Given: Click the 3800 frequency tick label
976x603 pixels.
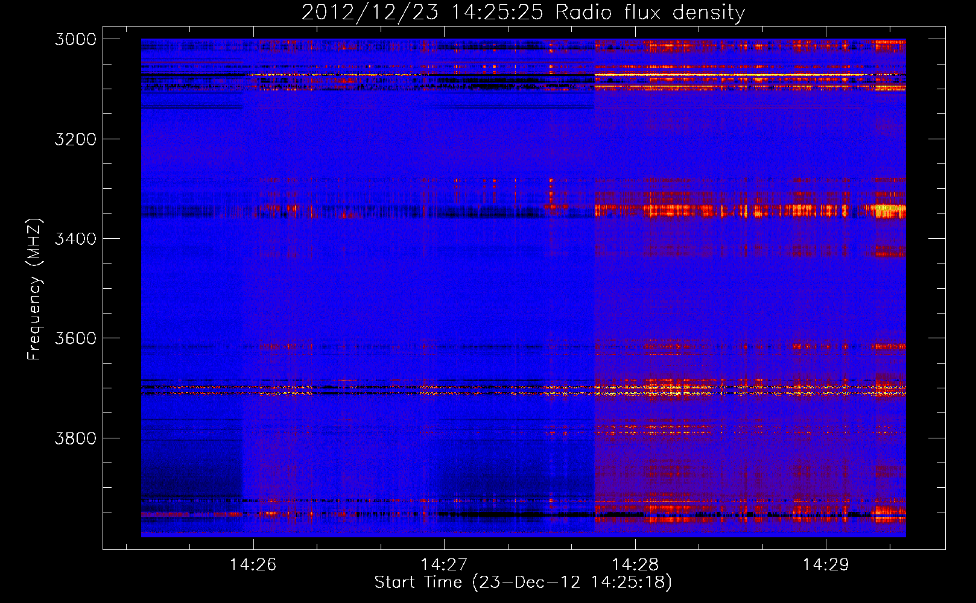Looking at the screenshot, I should [x=75, y=438].
